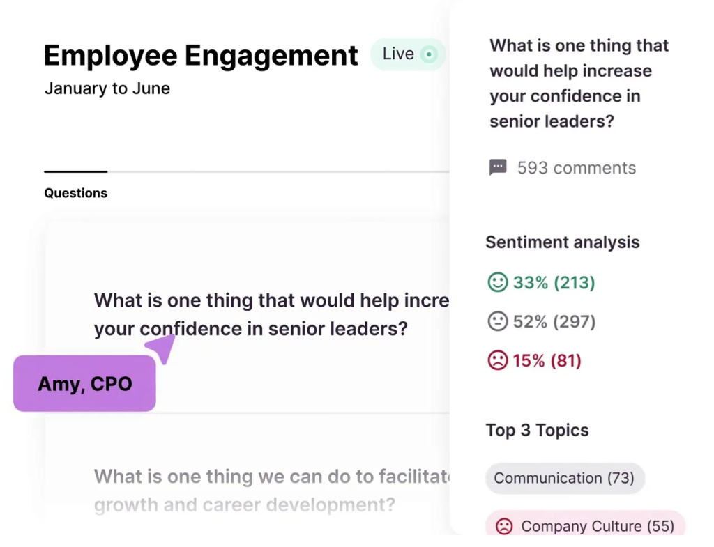Open the growth and career development question
Viewport: 714px width, 547px height.
click(x=272, y=490)
